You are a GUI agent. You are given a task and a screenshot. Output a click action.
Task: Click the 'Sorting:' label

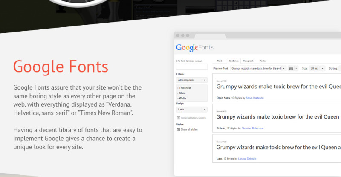[x=333, y=68]
